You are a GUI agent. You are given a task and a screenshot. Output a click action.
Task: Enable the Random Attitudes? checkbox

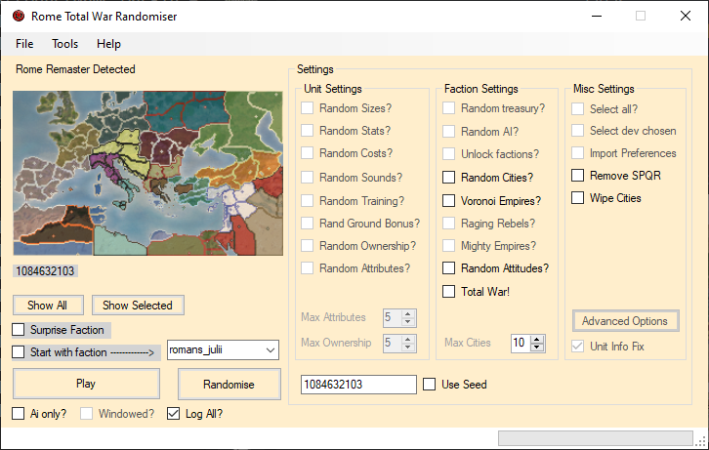pyautogui.click(x=448, y=268)
